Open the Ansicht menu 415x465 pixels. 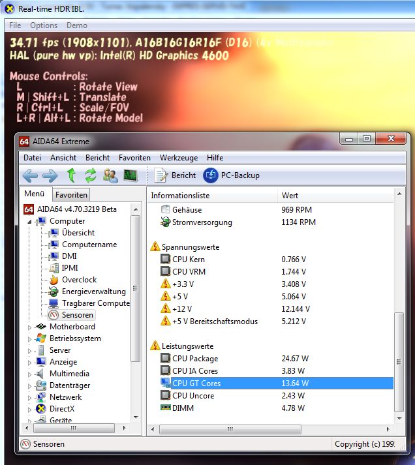click(63, 158)
